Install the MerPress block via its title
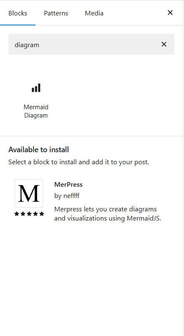This screenshot has width=184, height=336. pos(68,185)
